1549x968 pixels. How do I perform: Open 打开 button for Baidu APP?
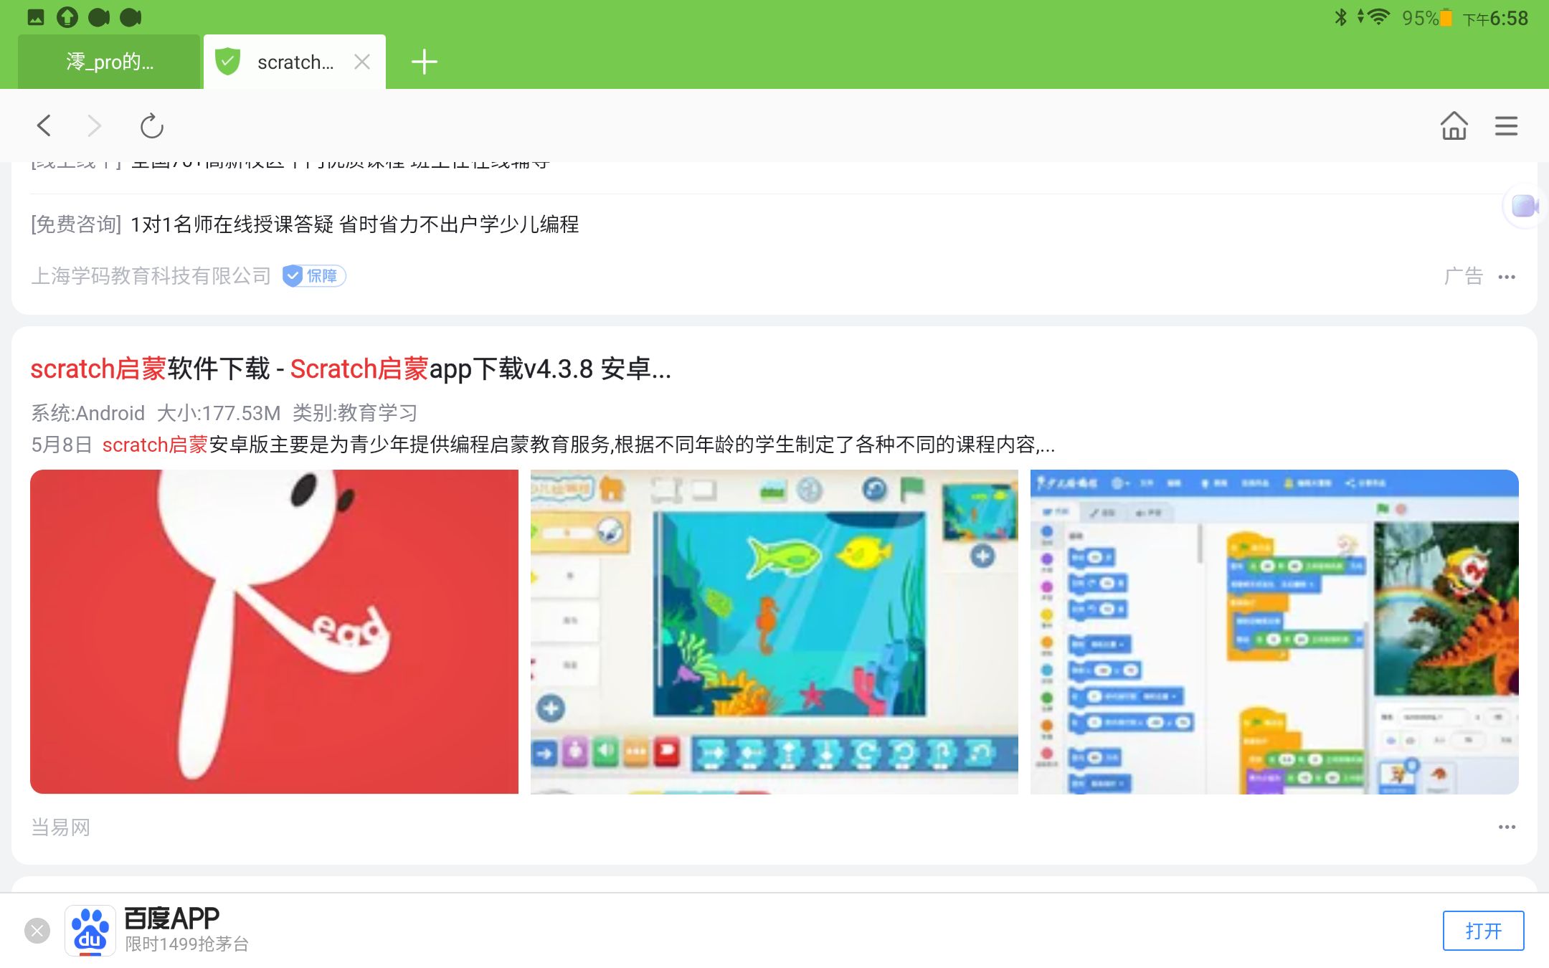click(x=1484, y=931)
